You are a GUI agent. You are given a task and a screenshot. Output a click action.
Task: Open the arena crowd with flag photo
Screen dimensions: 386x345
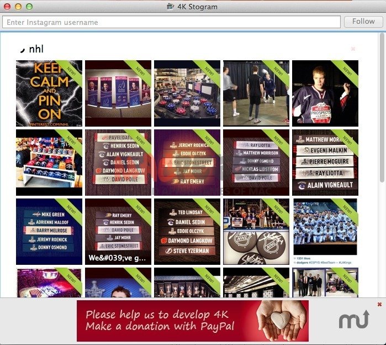[x=49, y=283]
